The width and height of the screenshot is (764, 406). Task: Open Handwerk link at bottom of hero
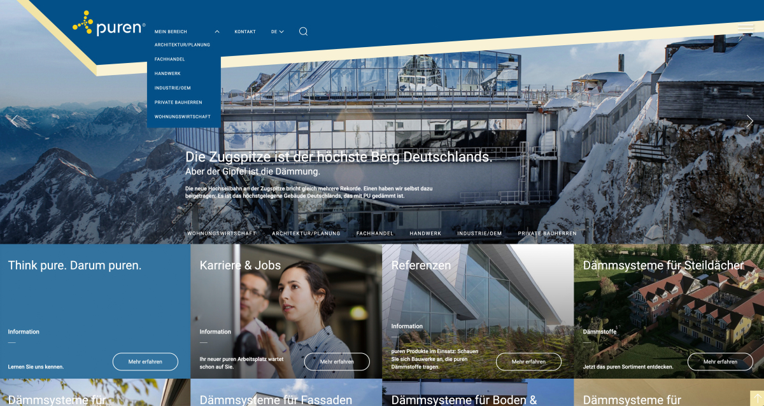coord(425,234)
